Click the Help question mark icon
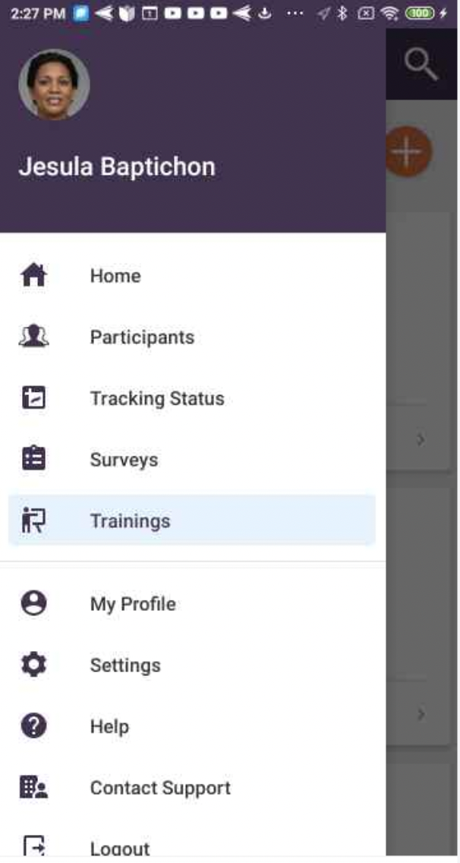Image resolution: width=460 pixels, height=863 pixels. pyautogui.click(x=33, y=726)
